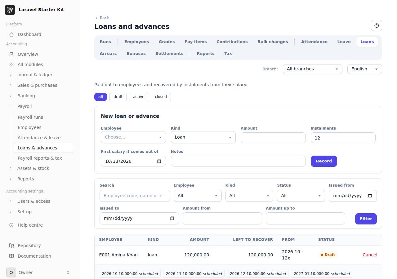This screenshot has width=397, height=279.
Task: Click the Owner avatar initial
Action: coord(11,272)
